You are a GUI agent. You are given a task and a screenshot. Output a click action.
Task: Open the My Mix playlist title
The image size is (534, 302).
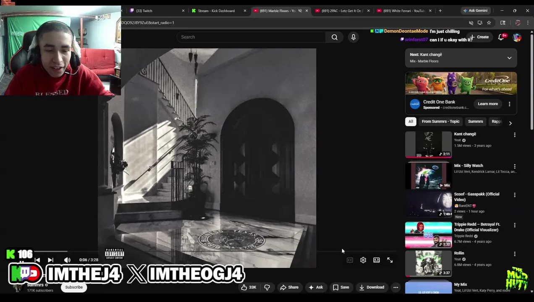pos(460,285)
